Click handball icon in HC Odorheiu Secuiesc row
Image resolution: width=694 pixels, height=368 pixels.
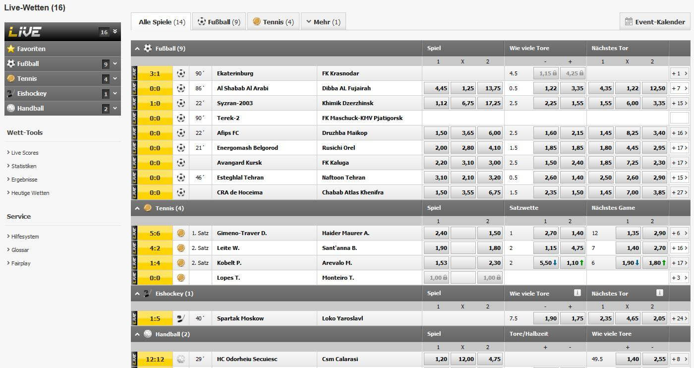[x=181, y=359]
